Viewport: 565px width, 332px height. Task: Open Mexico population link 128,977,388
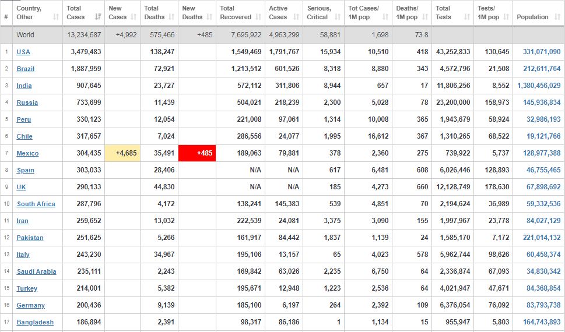pyautogui.click(x=542, y=153)
